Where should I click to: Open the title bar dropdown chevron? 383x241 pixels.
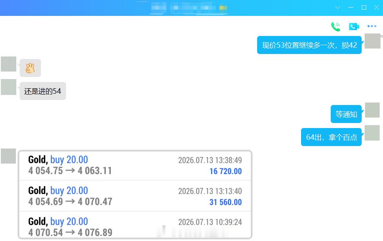(337, 8)
